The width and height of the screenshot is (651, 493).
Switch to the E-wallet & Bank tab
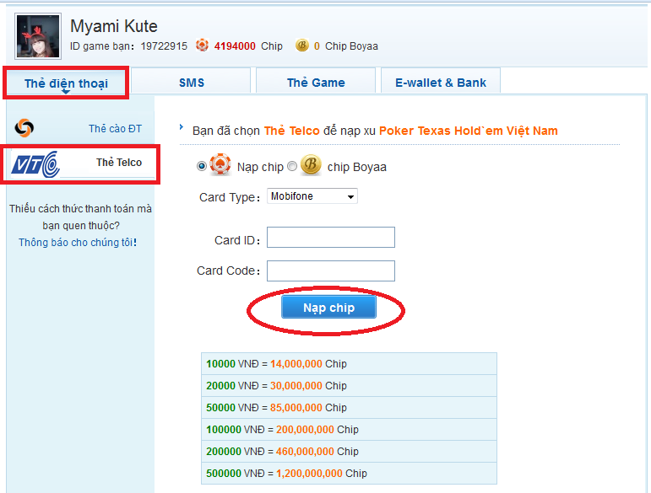441,82
